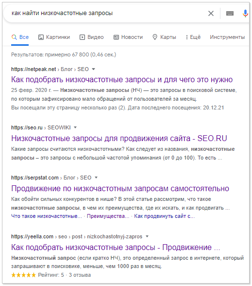Expand the dropdown arrow next to serpstat.com

[x=96, y=178]
